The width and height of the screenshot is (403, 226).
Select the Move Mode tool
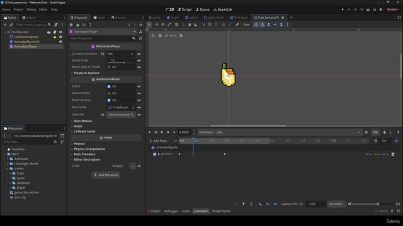coord(157,24)
